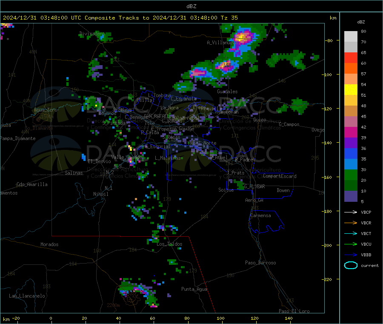Click the Divisadero map label
This screenshot has width=383, height=324.
[92, 34]
